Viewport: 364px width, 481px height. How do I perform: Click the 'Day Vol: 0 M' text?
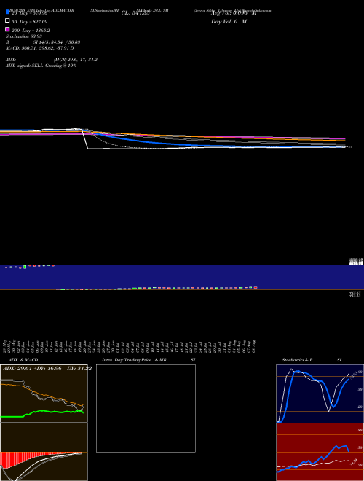coord(229,22)
